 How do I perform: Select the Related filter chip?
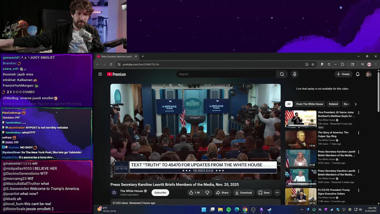coord(333,104)
